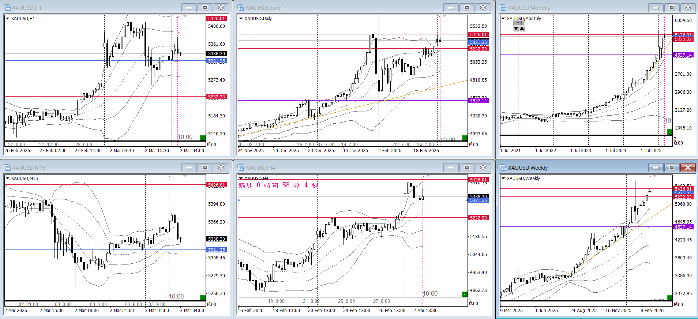The height and width of the screenshot is (319, 698).
Task: Click the green minus square on H1 chart
Action: tap(203, 138)
